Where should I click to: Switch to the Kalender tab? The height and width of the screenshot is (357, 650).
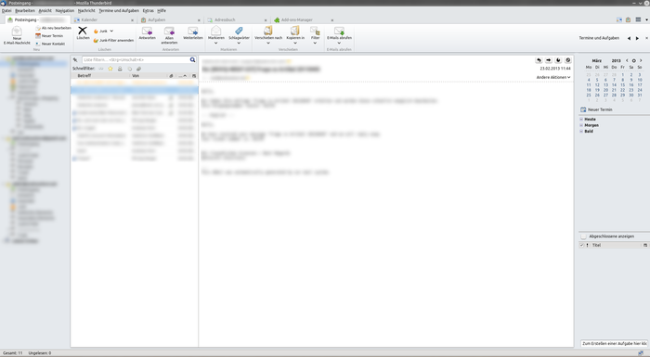89,19
